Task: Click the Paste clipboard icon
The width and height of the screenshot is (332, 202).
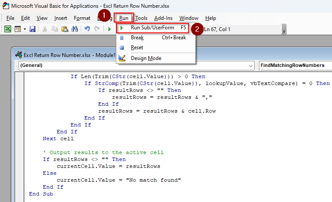Action: point(64,29)
